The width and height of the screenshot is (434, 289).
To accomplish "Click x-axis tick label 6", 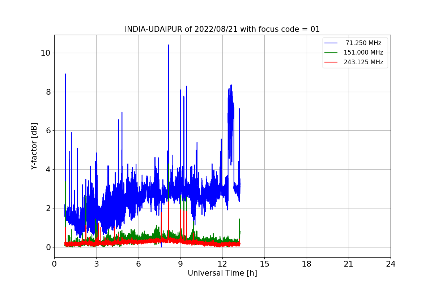I will (138, 264).
